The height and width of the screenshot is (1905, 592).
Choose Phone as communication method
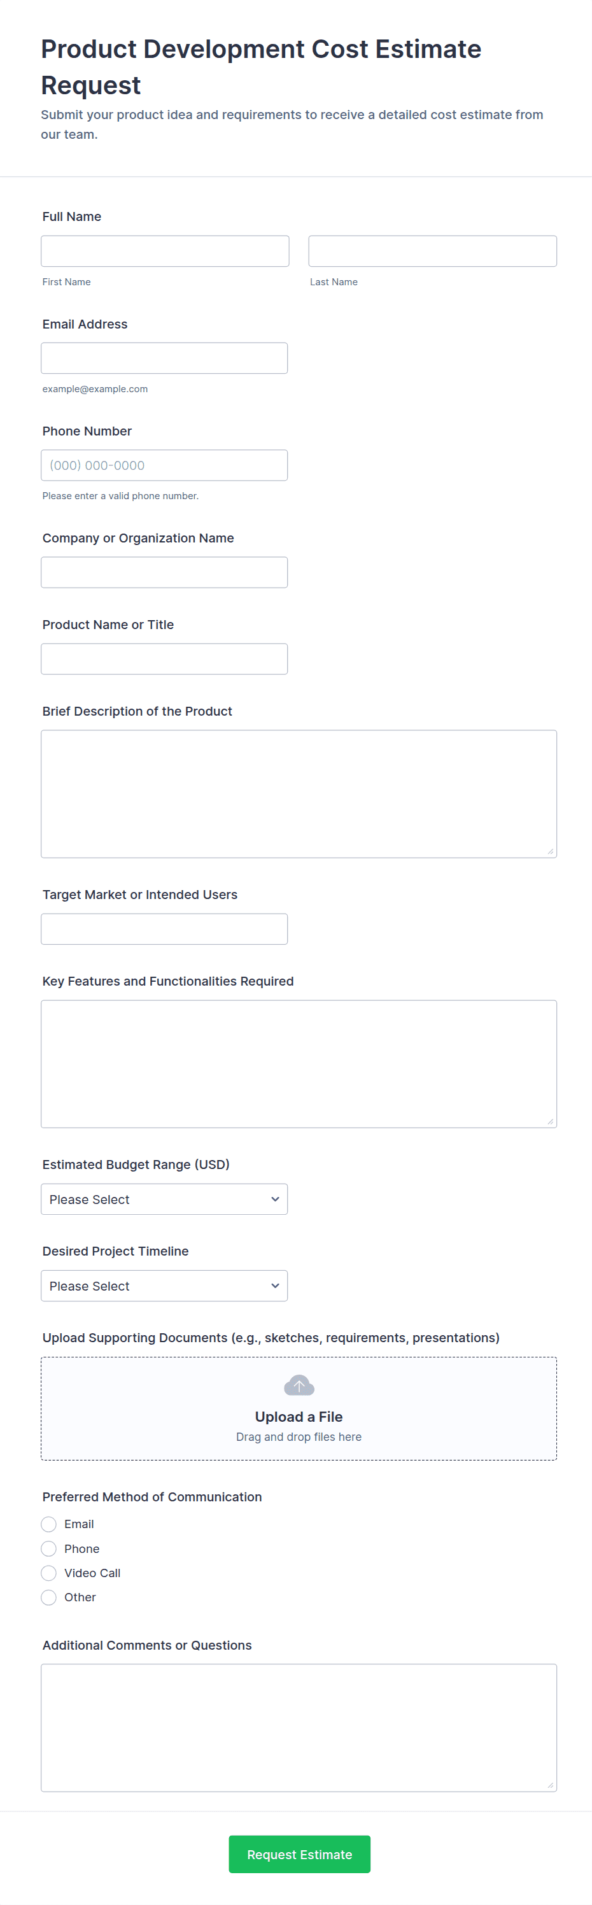(x=49, y=1548)
